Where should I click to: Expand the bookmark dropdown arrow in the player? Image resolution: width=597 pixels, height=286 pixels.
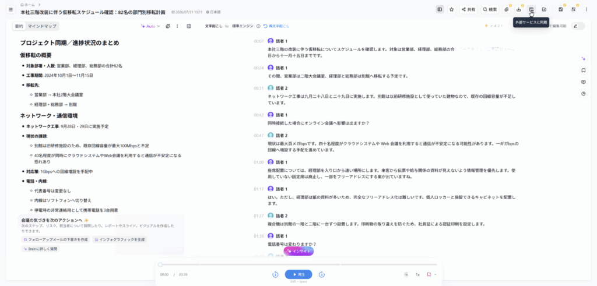point(435,274)
